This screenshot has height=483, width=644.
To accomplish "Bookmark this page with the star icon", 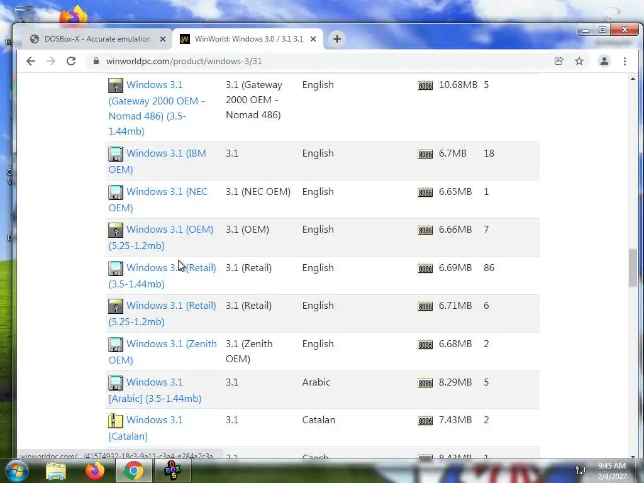I will (579, 61).
